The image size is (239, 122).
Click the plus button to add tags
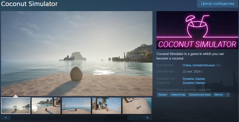pos(228,95)
